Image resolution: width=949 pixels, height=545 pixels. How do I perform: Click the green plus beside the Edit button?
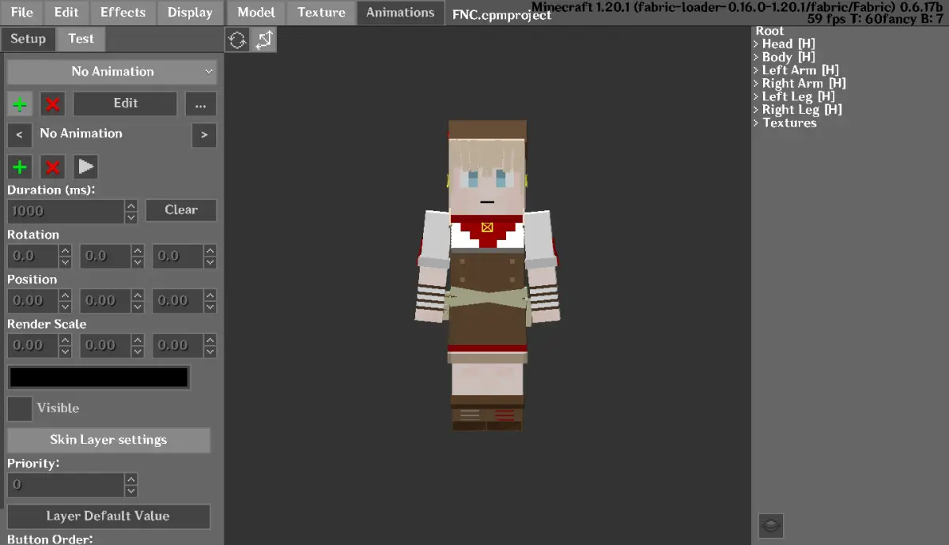[x=20, y=103]
